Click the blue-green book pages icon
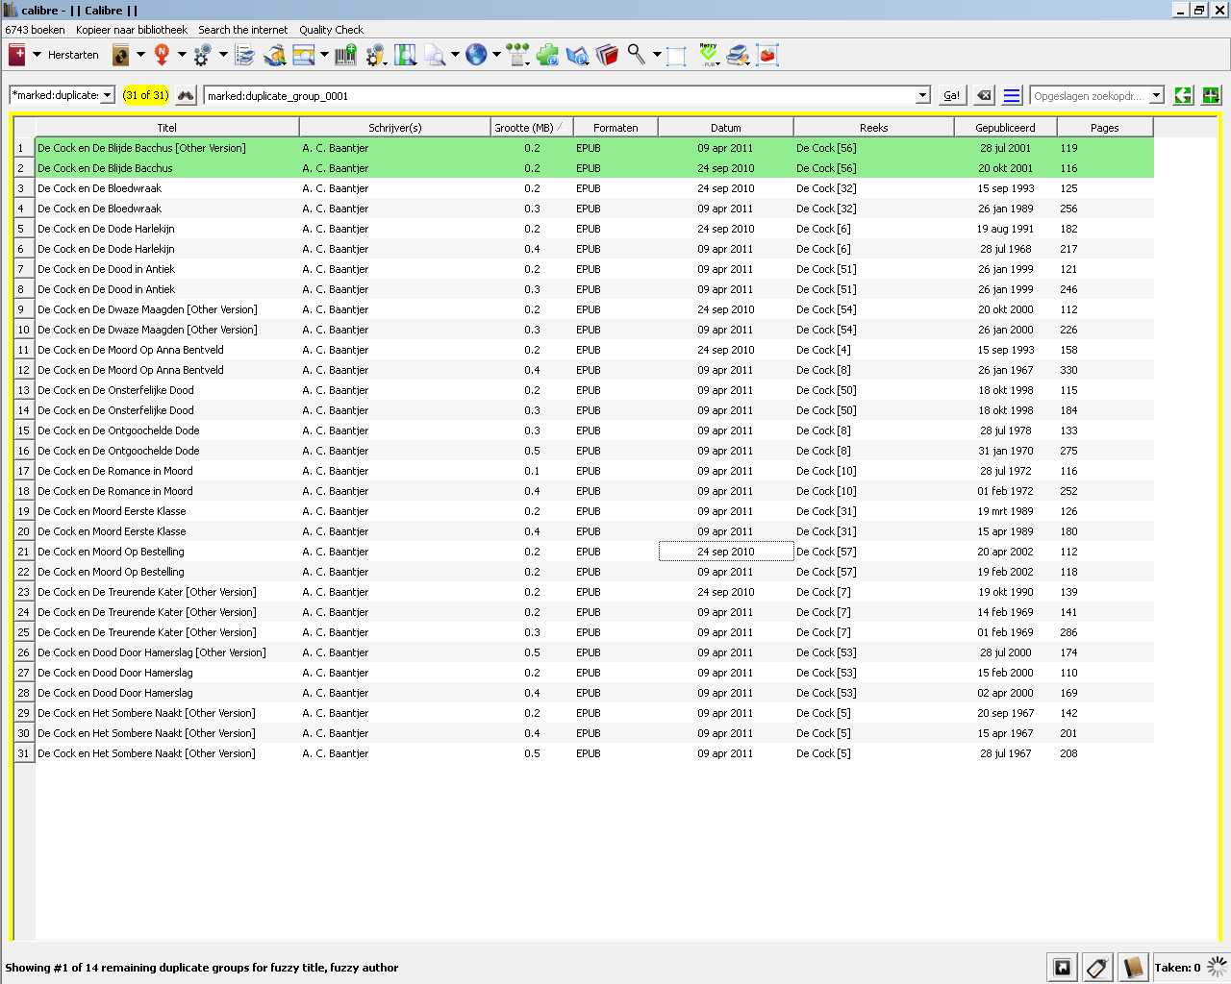1231x984 pixels. [406, 55]
